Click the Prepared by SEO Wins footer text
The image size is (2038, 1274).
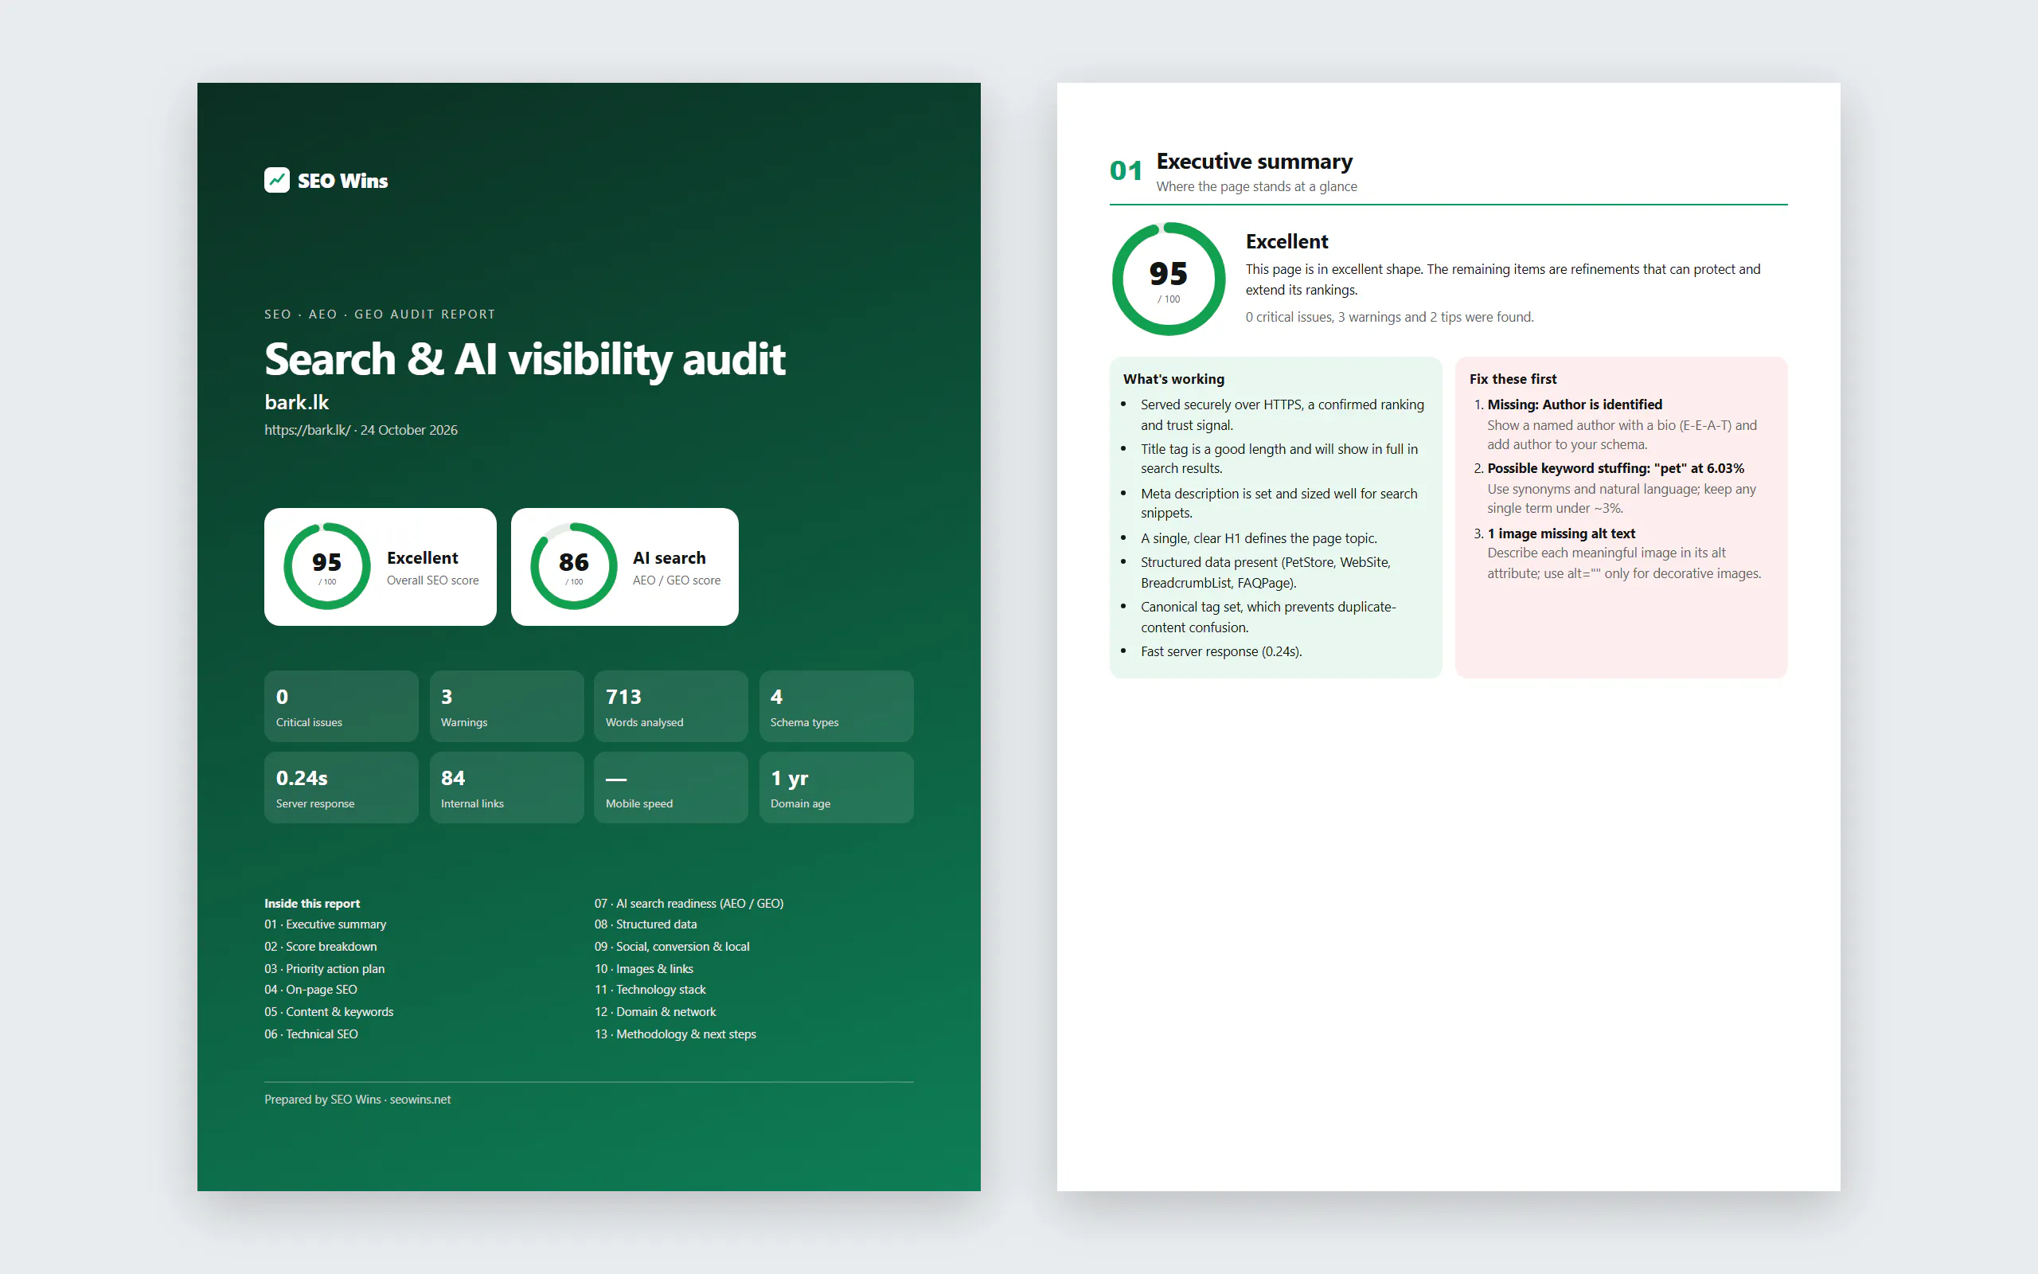point(357,1100)
